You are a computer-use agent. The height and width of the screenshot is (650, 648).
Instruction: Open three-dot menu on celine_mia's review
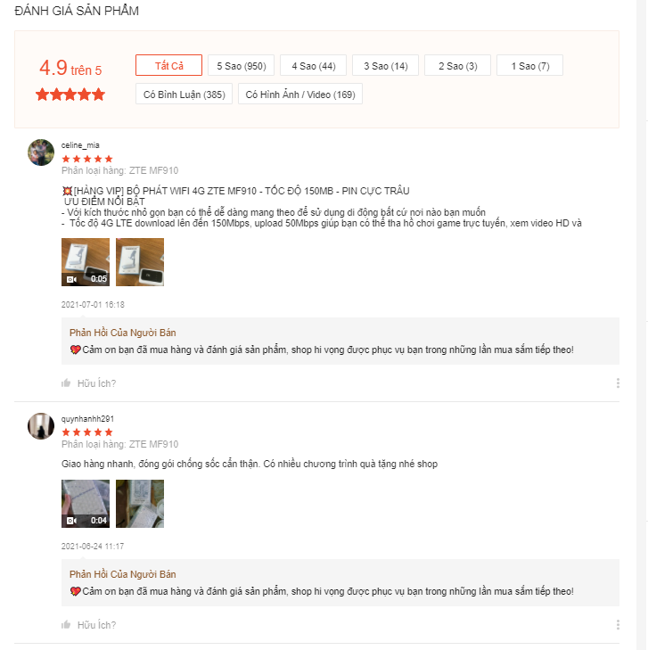coord(618,383)
